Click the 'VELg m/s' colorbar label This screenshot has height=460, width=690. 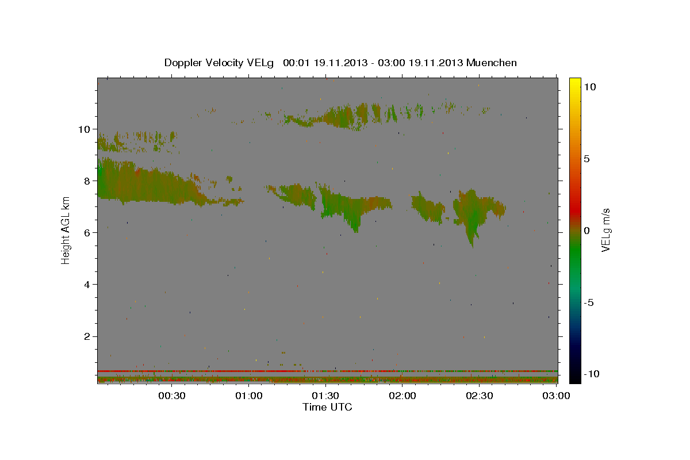click(x=605, y=230)
